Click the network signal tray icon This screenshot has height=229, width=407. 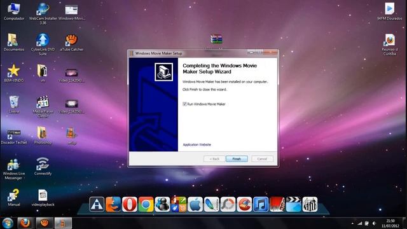click(x=360, y=223)
